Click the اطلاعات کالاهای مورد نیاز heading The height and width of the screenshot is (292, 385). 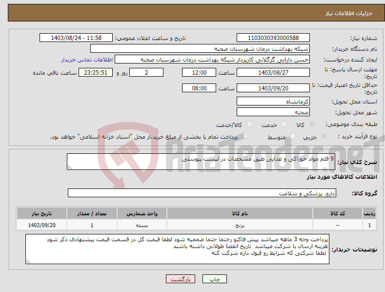point(342,177)
